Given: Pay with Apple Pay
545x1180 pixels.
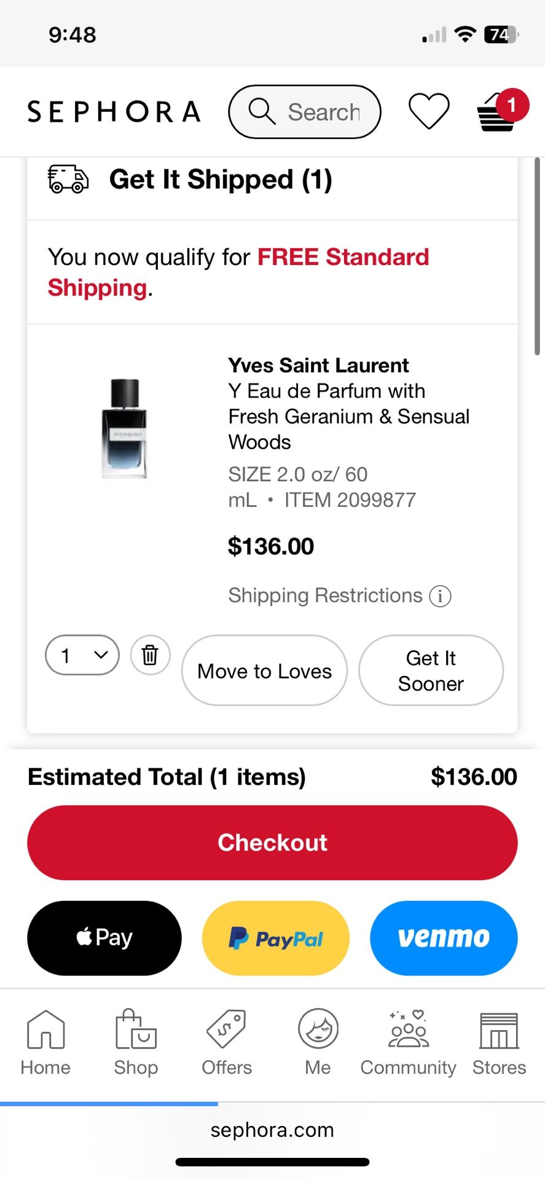Looking at the screenshot, I should (x=104, y=938).
